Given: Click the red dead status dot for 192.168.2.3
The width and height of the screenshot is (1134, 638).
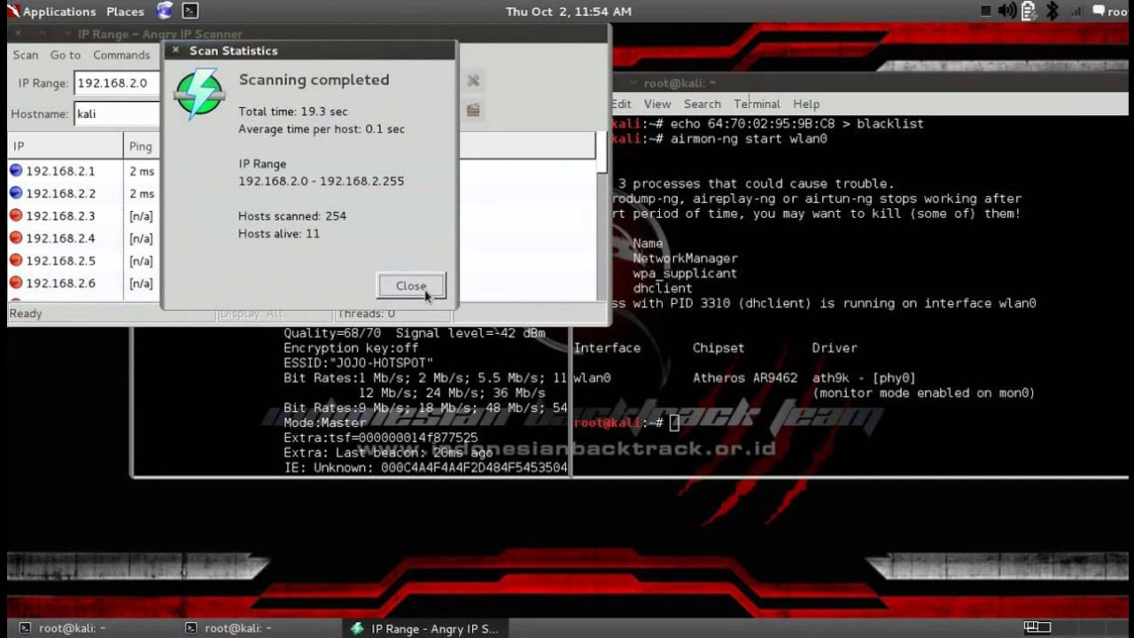Looking at the screenshot, I should click(x=16, y=215).
